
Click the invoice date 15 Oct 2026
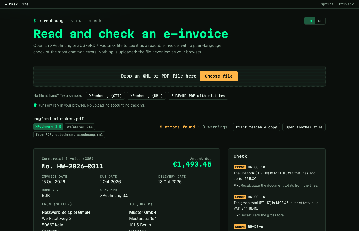(53, 182)
